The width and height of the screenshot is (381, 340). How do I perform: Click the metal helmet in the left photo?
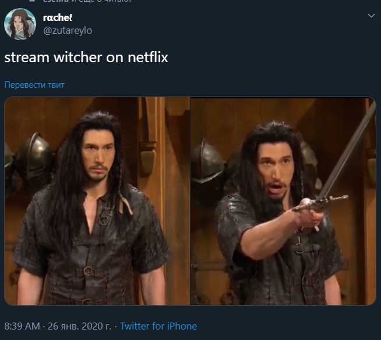[x=34, y=155]
